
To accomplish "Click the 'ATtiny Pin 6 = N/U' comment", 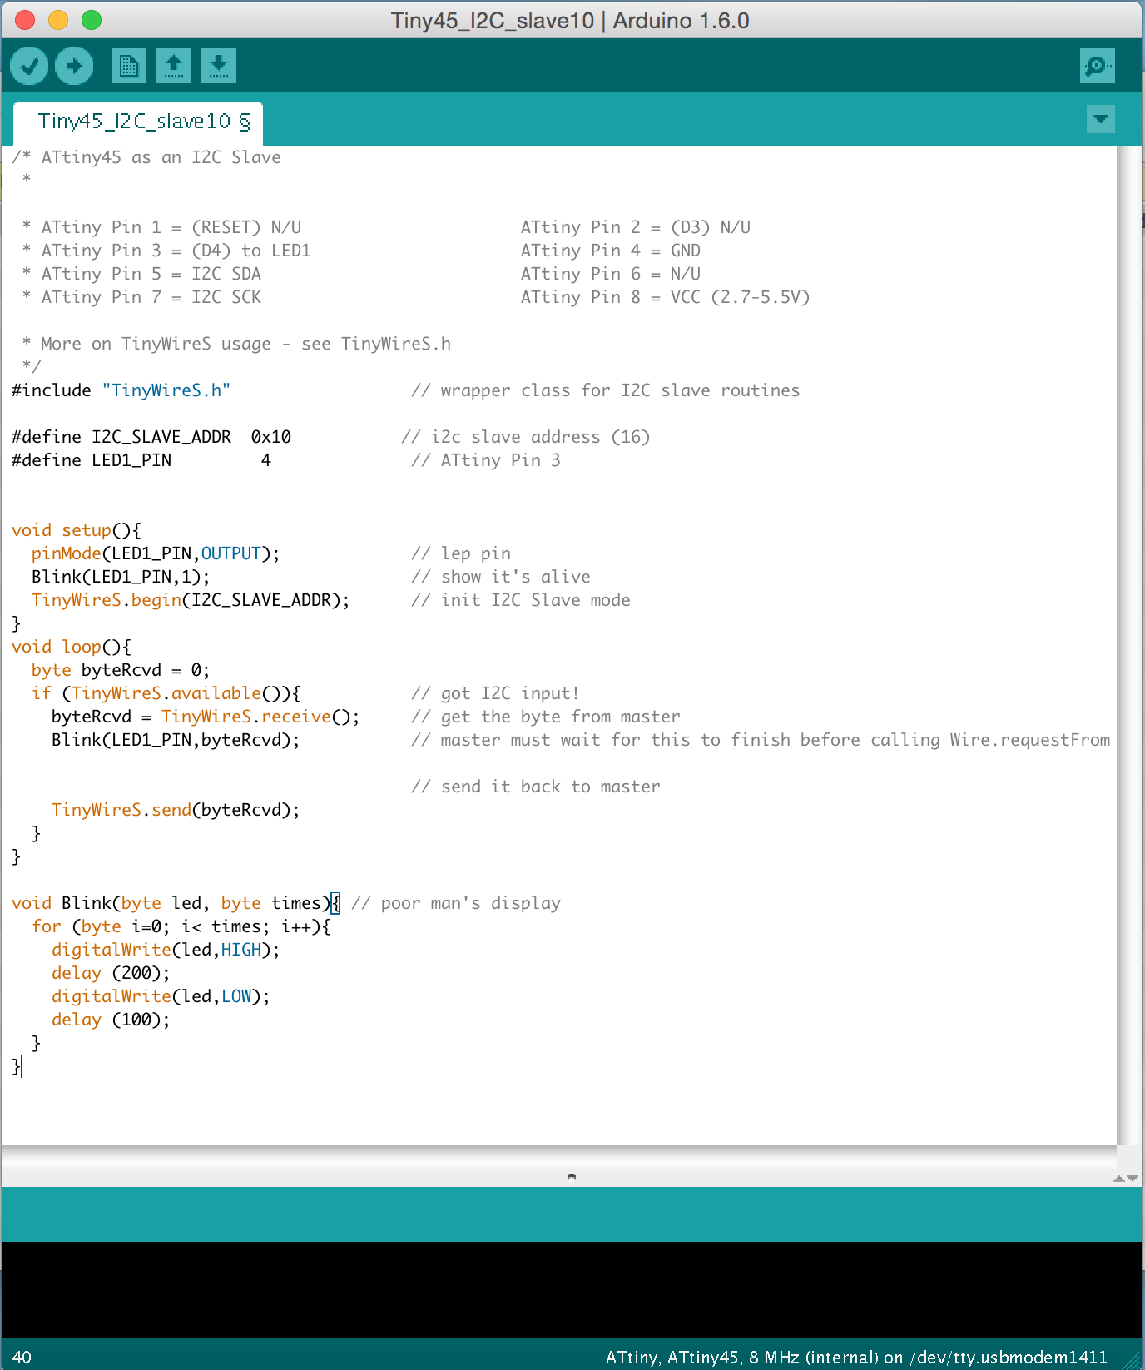I will point(611,274).
